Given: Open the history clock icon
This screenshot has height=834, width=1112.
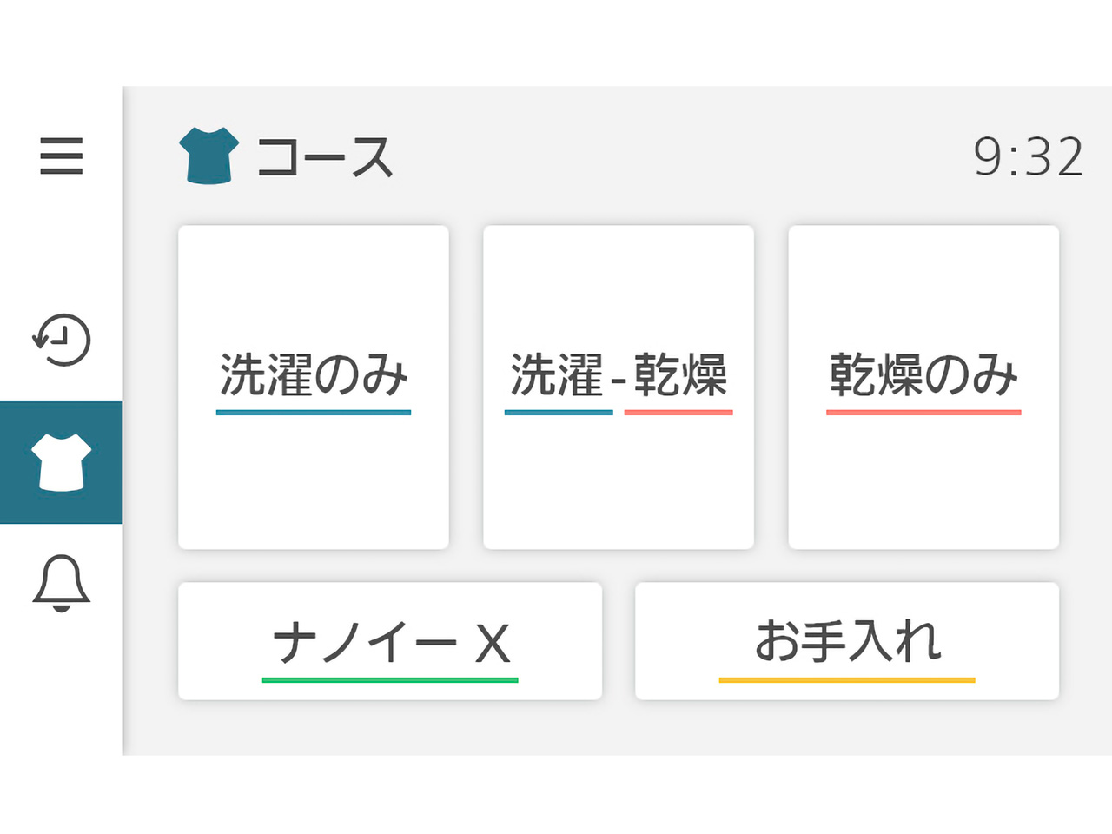Looking at the screenshot, I should 61,339.
